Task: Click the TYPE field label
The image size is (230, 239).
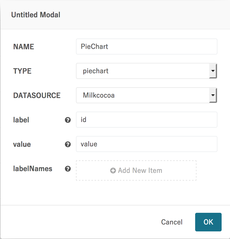Action: (x=22, y=71)
